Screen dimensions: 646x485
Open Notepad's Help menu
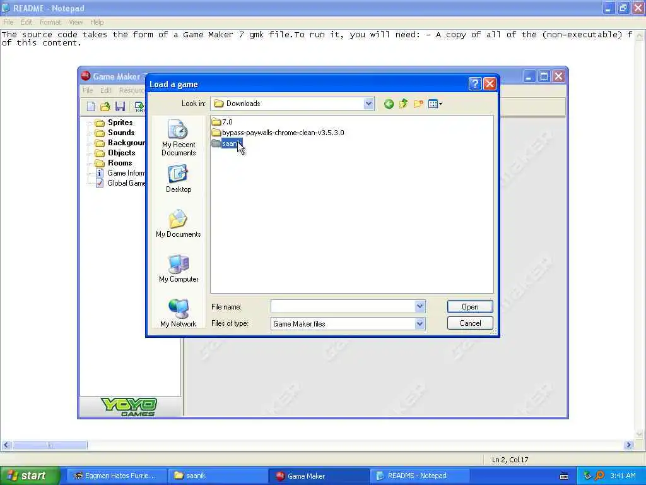point(97,22)
